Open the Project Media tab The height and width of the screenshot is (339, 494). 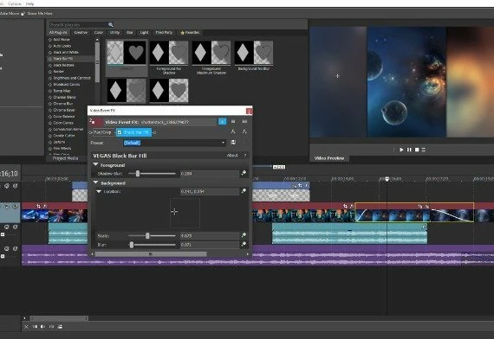click(65, 158)
